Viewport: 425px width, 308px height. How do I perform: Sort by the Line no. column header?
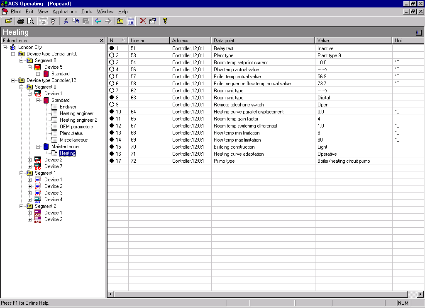[x=149, y=41]
